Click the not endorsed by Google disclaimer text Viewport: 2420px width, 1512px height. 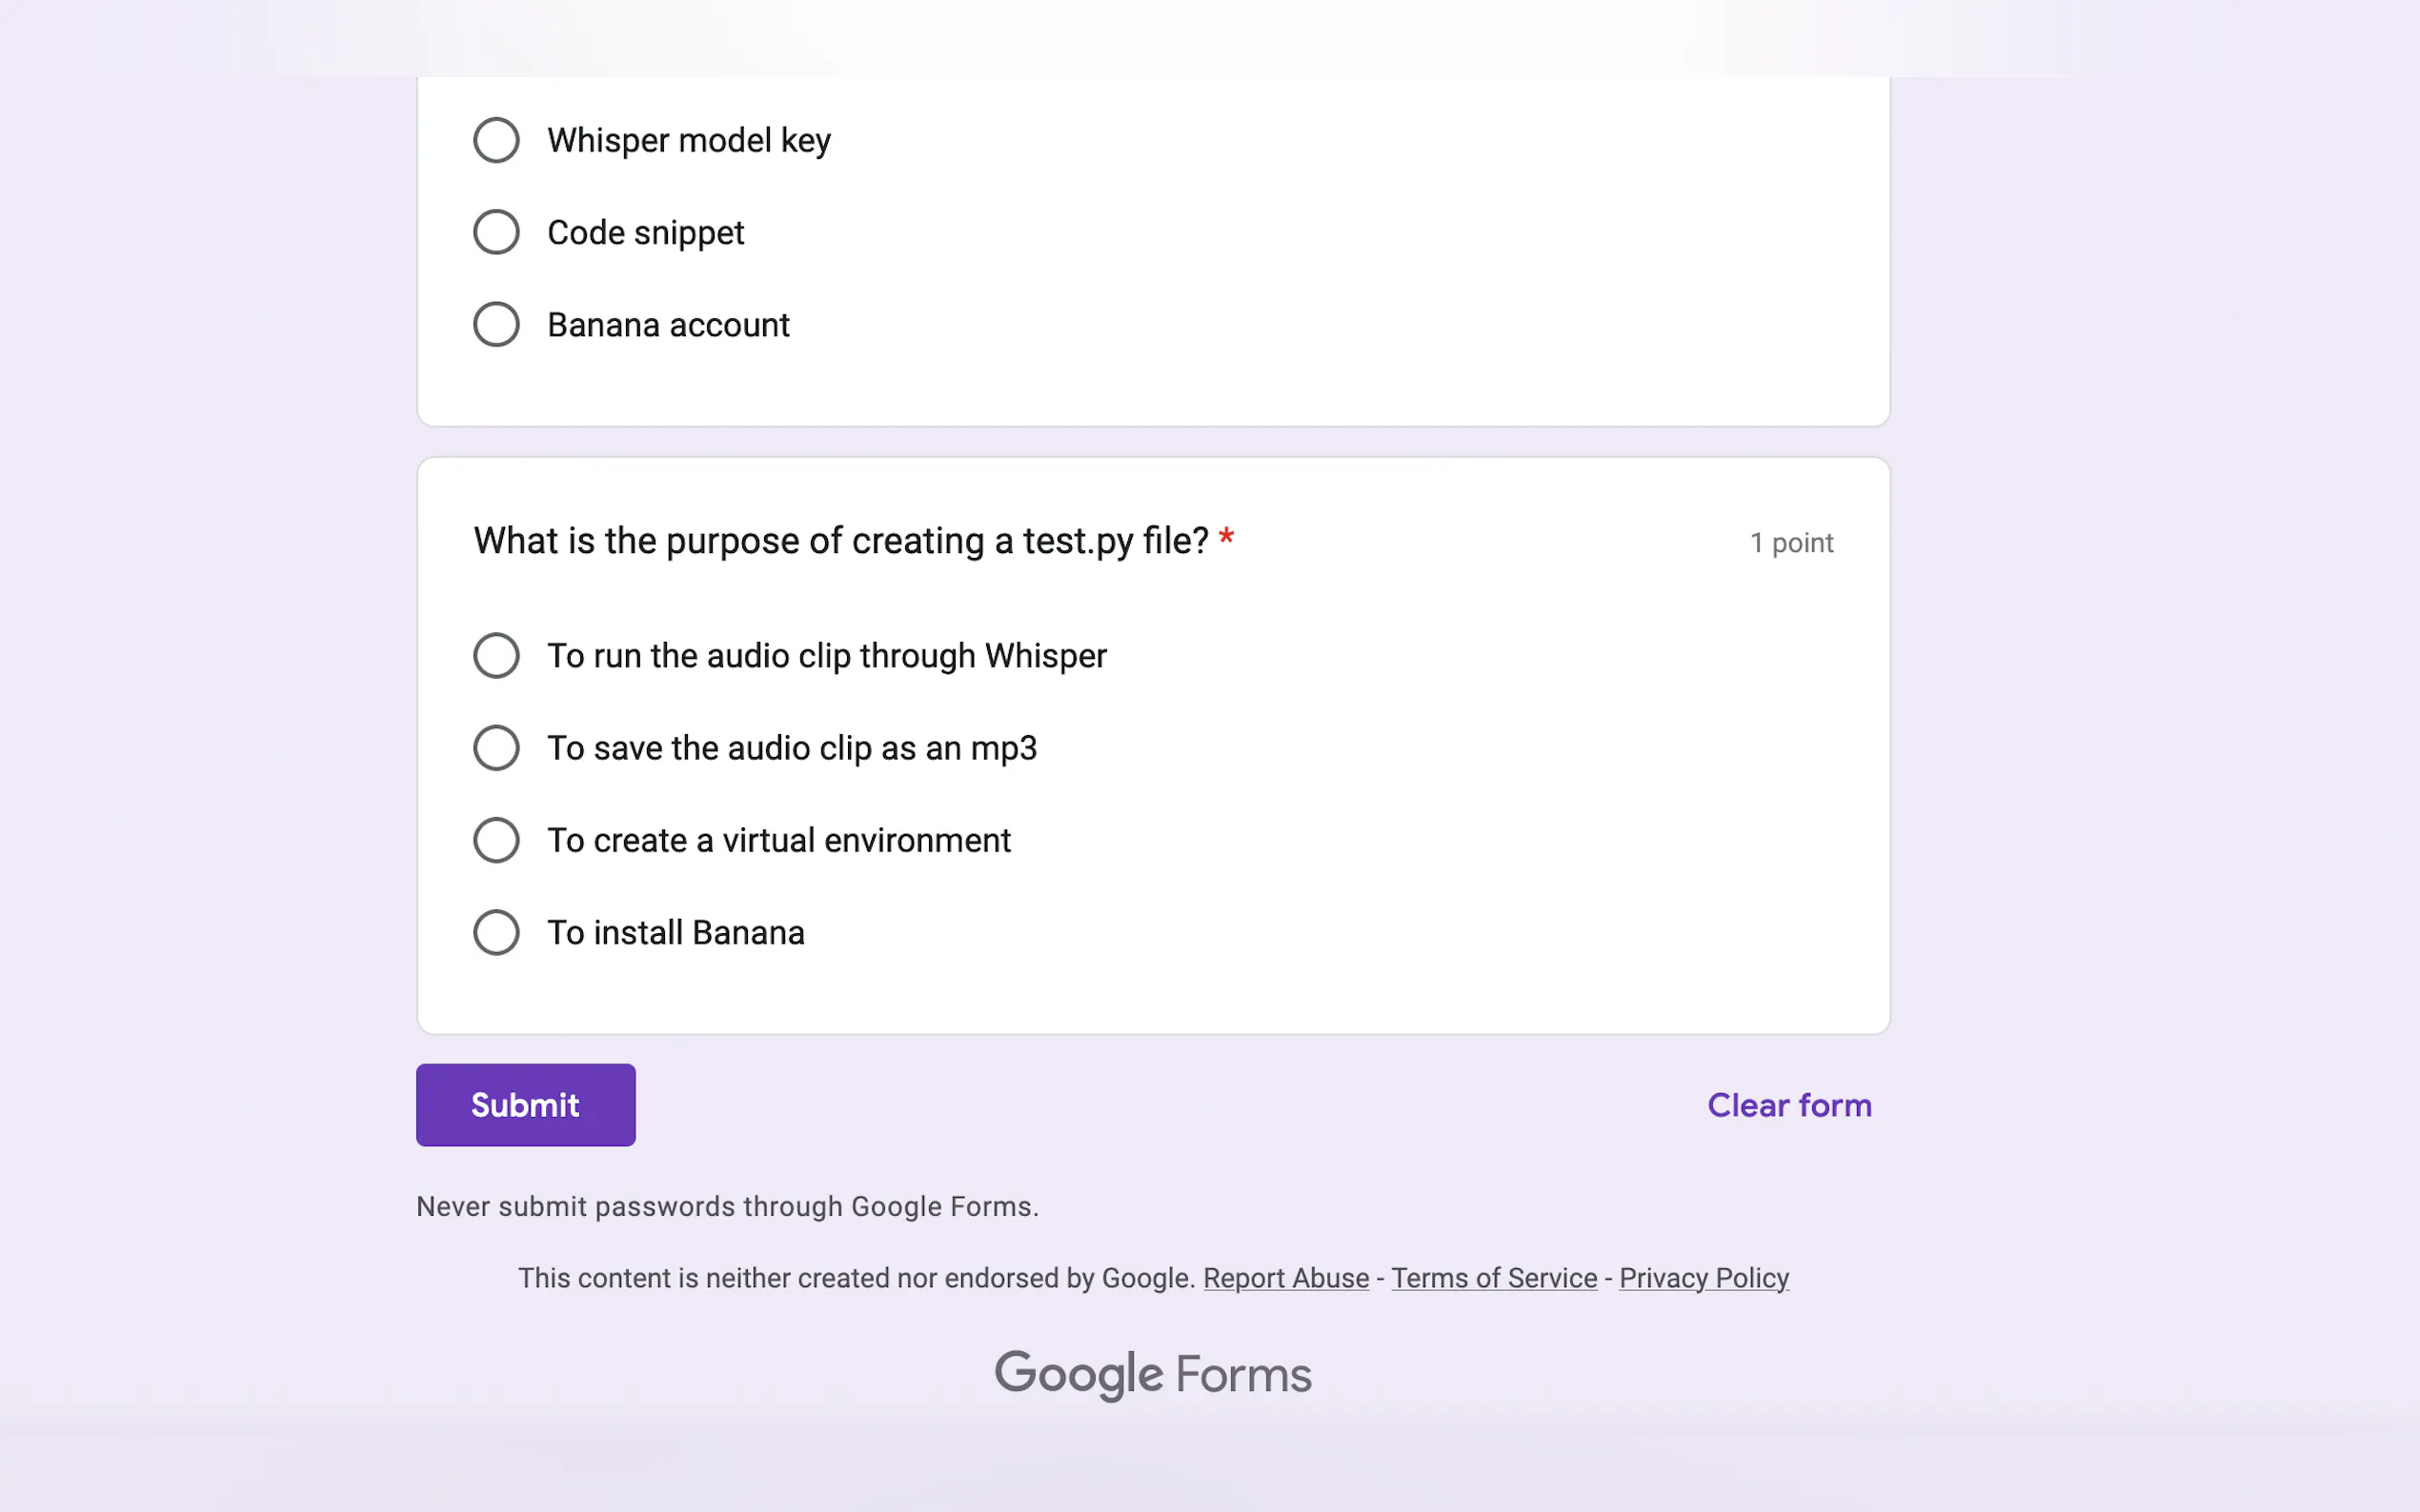[857, 1278]
